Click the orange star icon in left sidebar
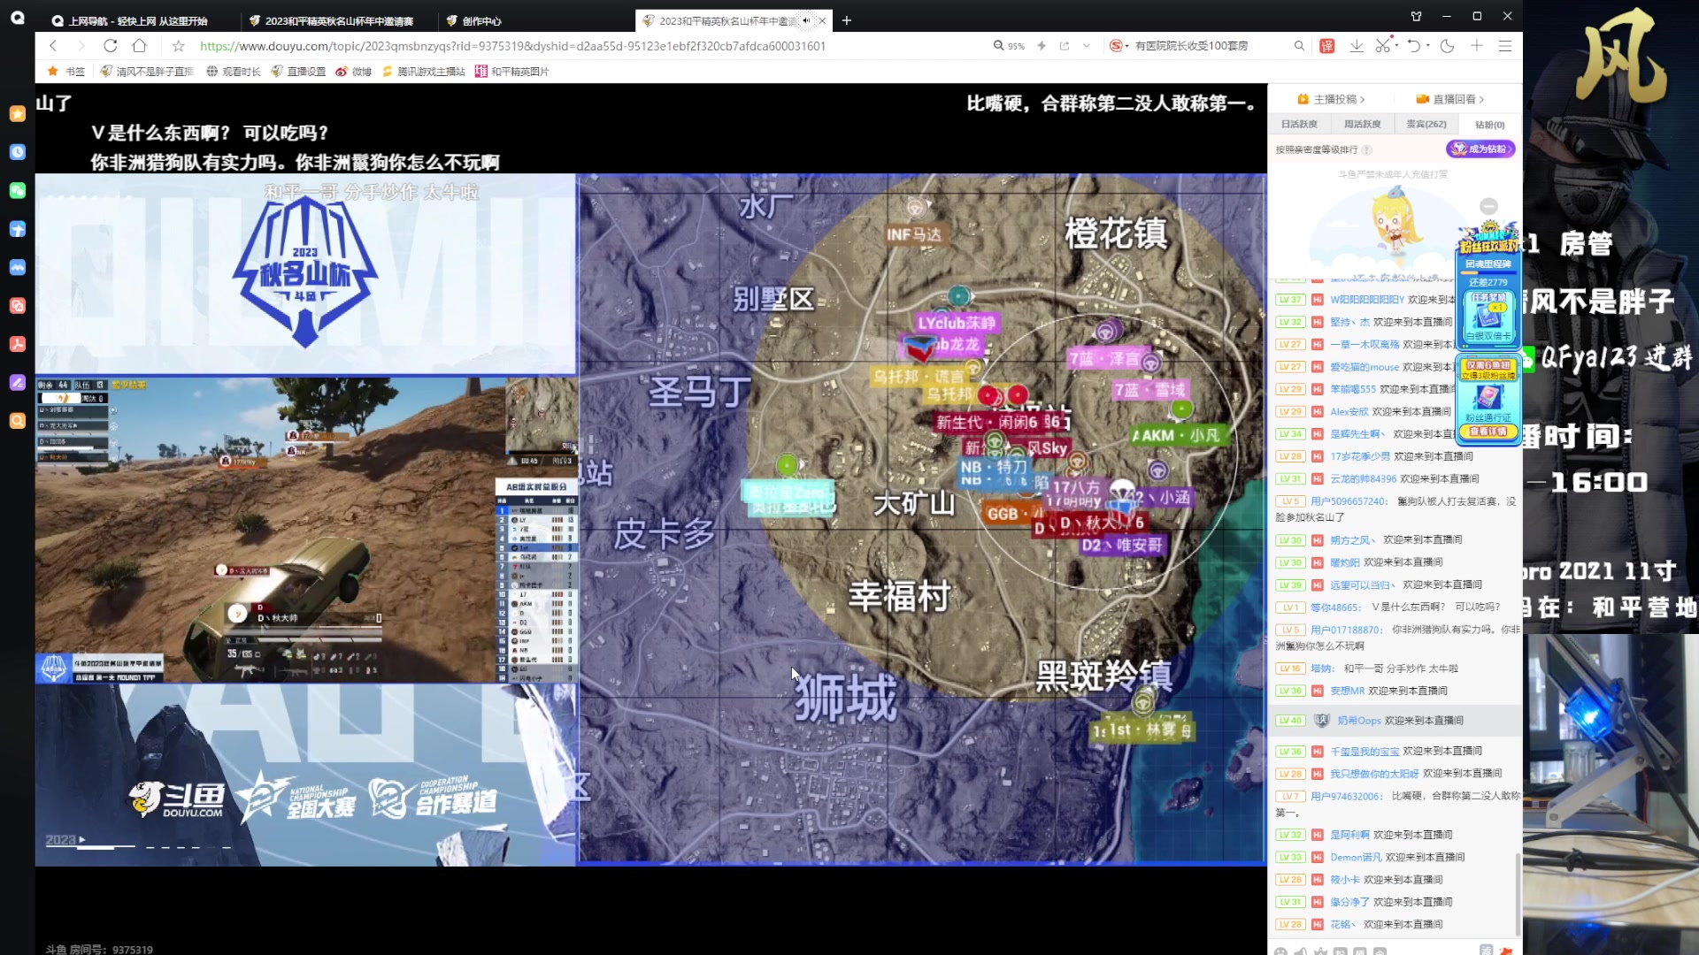Image resolution: width=1699 pixels, height=955 pixels. pos(18,113)
